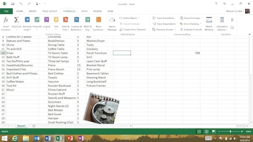Select the cell containing 709

pyautogui.click(x=191, y=53)
